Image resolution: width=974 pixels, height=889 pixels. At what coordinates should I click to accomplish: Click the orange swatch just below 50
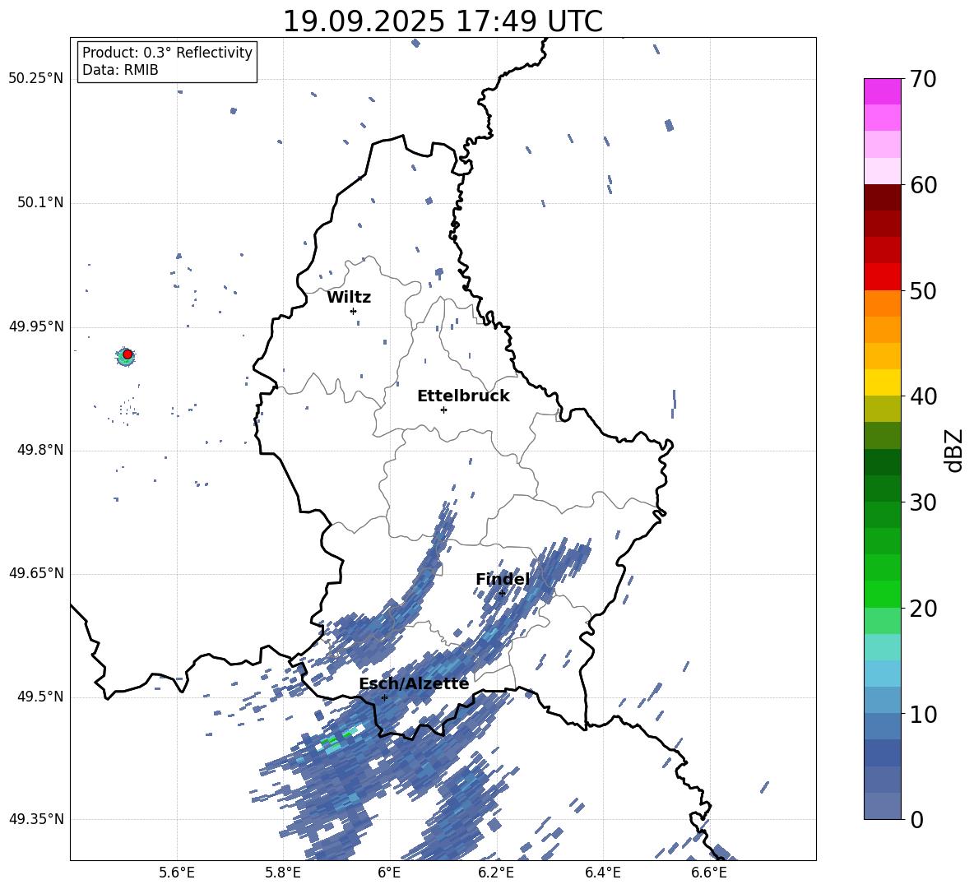pos(882,303)
